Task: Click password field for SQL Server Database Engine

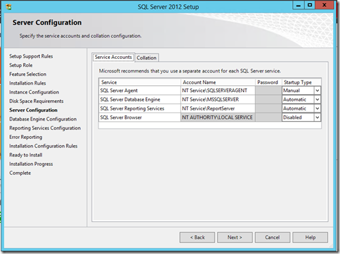Action: [x=268, y=100]
